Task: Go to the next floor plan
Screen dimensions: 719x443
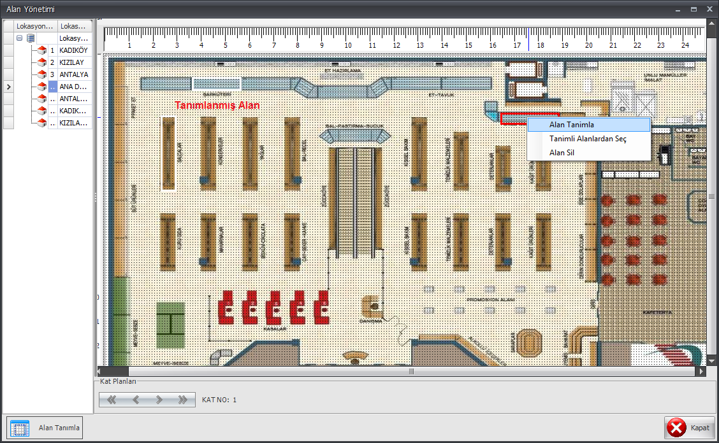Action: [159, 400]
